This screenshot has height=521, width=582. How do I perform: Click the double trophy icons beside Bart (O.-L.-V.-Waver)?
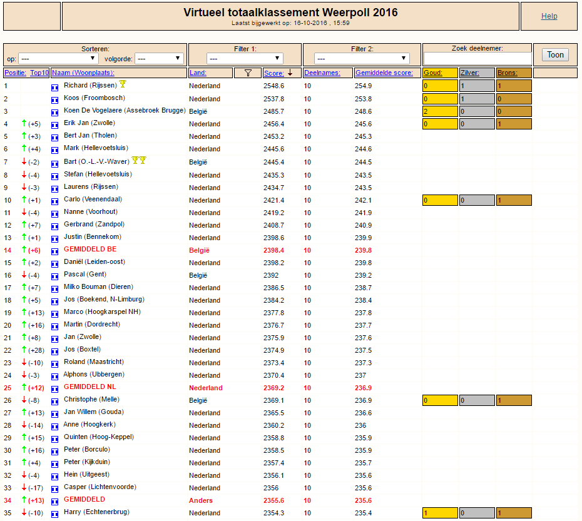pos(139,160)
